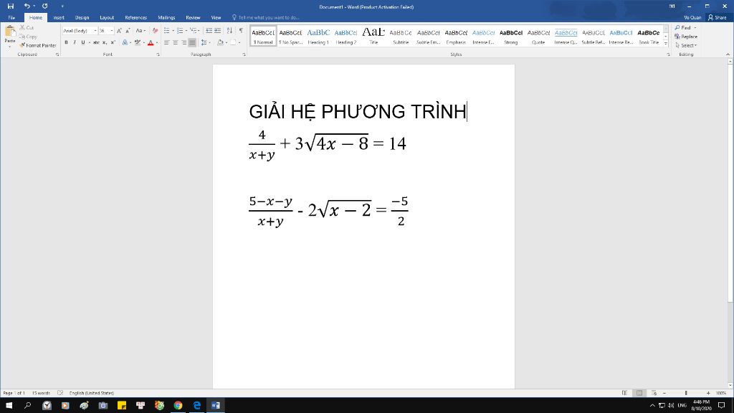Click the Replace icon in Editing group
The image size is (734, 413).
(686, 37)
